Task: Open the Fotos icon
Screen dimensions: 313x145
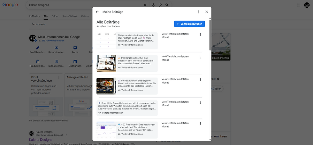Action: tap(75, 48)
